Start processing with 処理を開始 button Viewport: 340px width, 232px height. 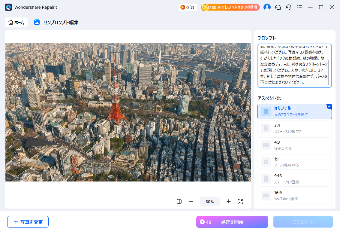tap(232, 222)
